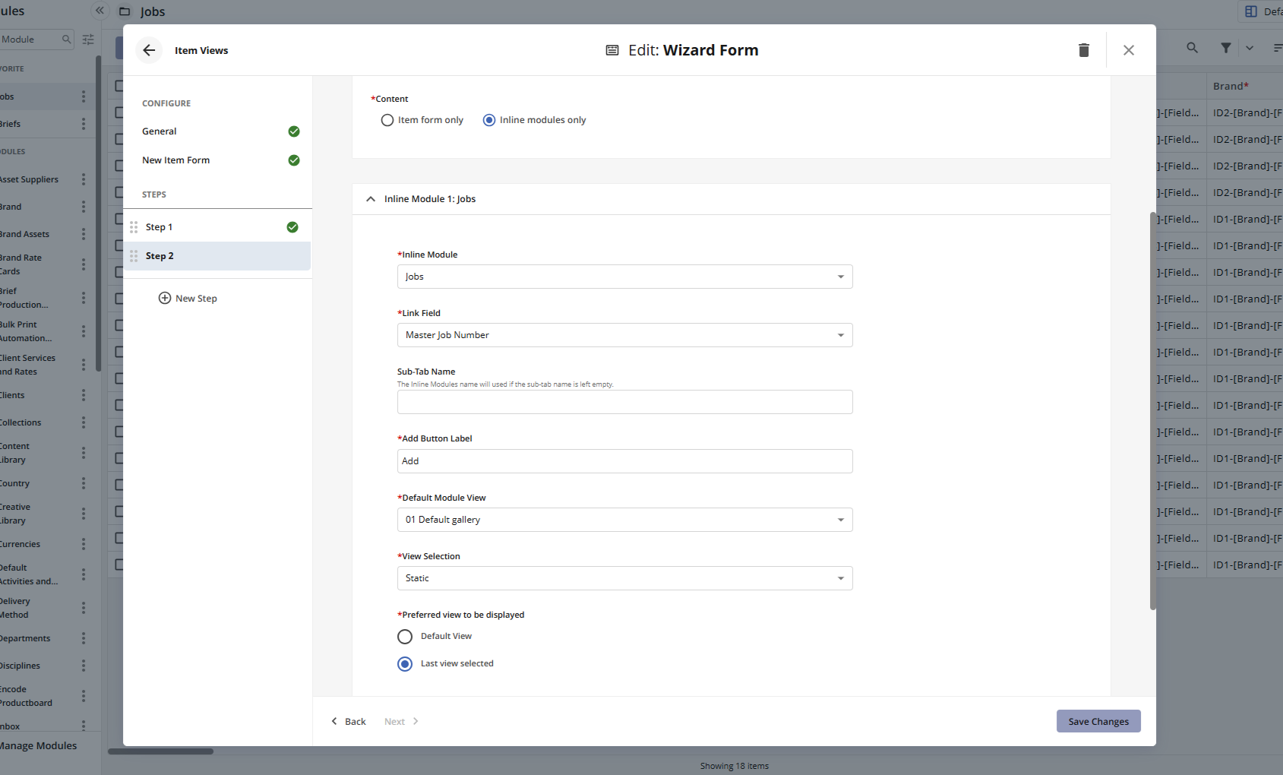Delete the Wizard Form via trash icon
Screen dimensions: 1283x775
pos(1084,50)
